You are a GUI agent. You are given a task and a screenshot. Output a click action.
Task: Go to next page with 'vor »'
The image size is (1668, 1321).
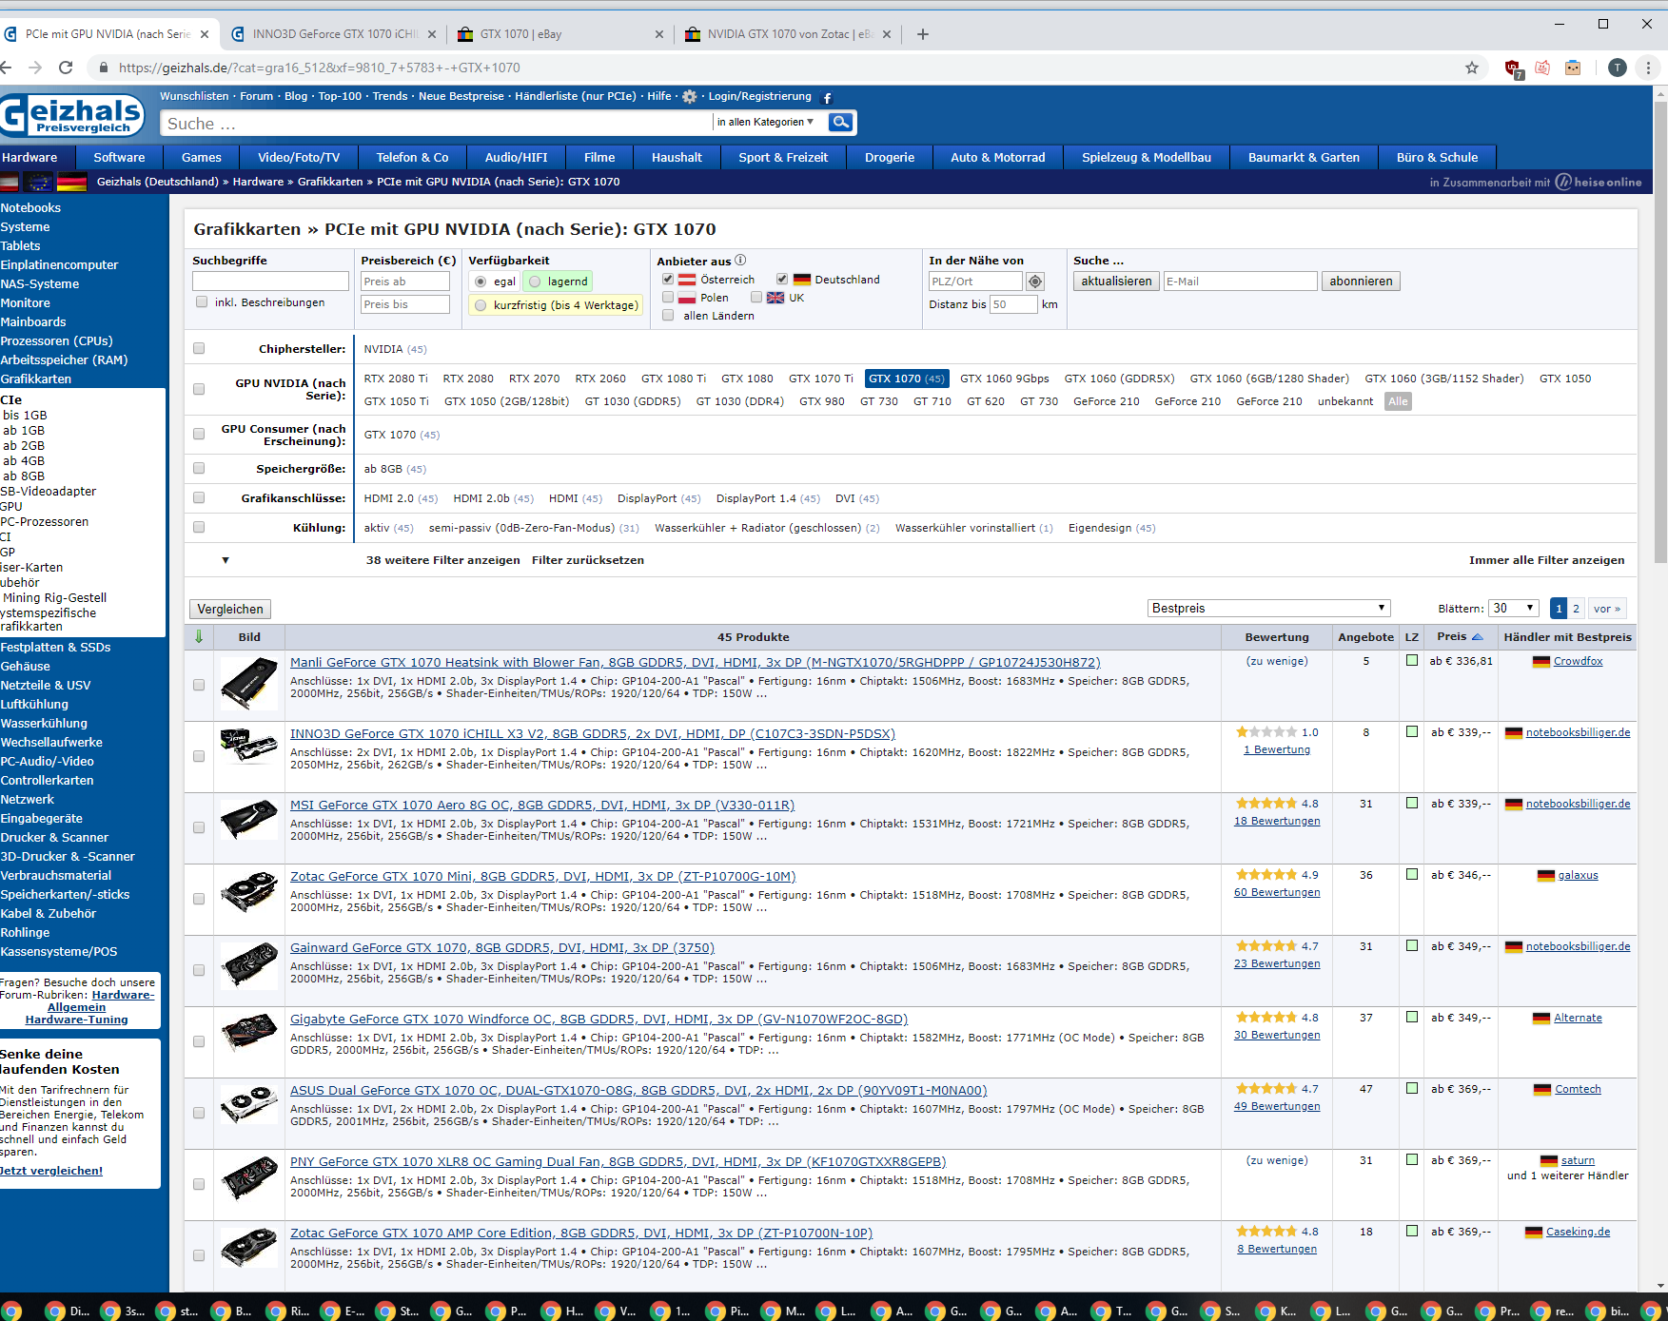[1606, 609]
